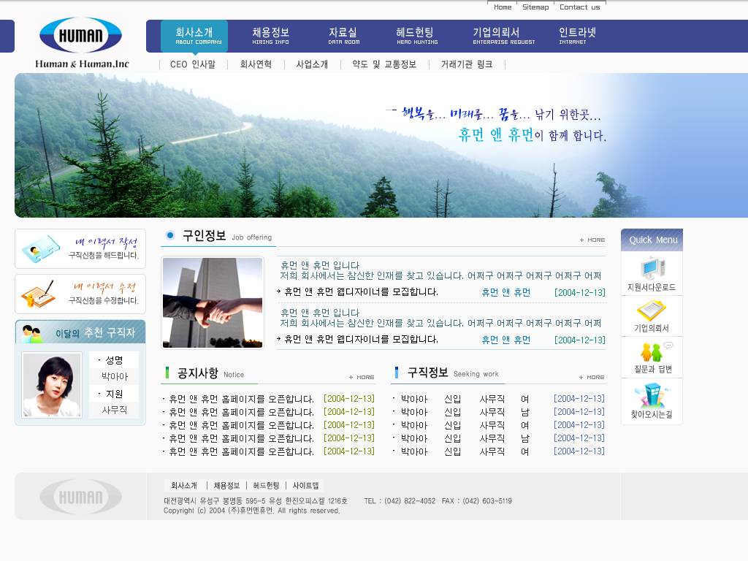Open the 기업의뢰서 notepad icon in Quick Menu

652,310
